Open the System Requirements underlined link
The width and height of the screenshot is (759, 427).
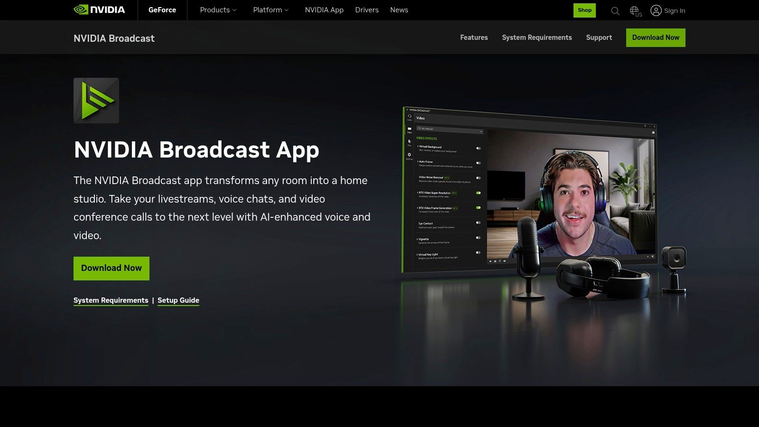(x=111, y=300)
